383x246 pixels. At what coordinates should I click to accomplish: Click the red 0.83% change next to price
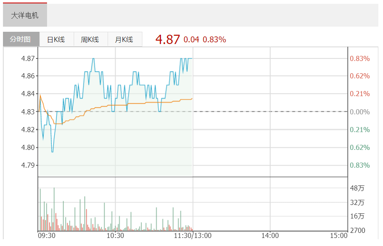[x=214, y=39]
